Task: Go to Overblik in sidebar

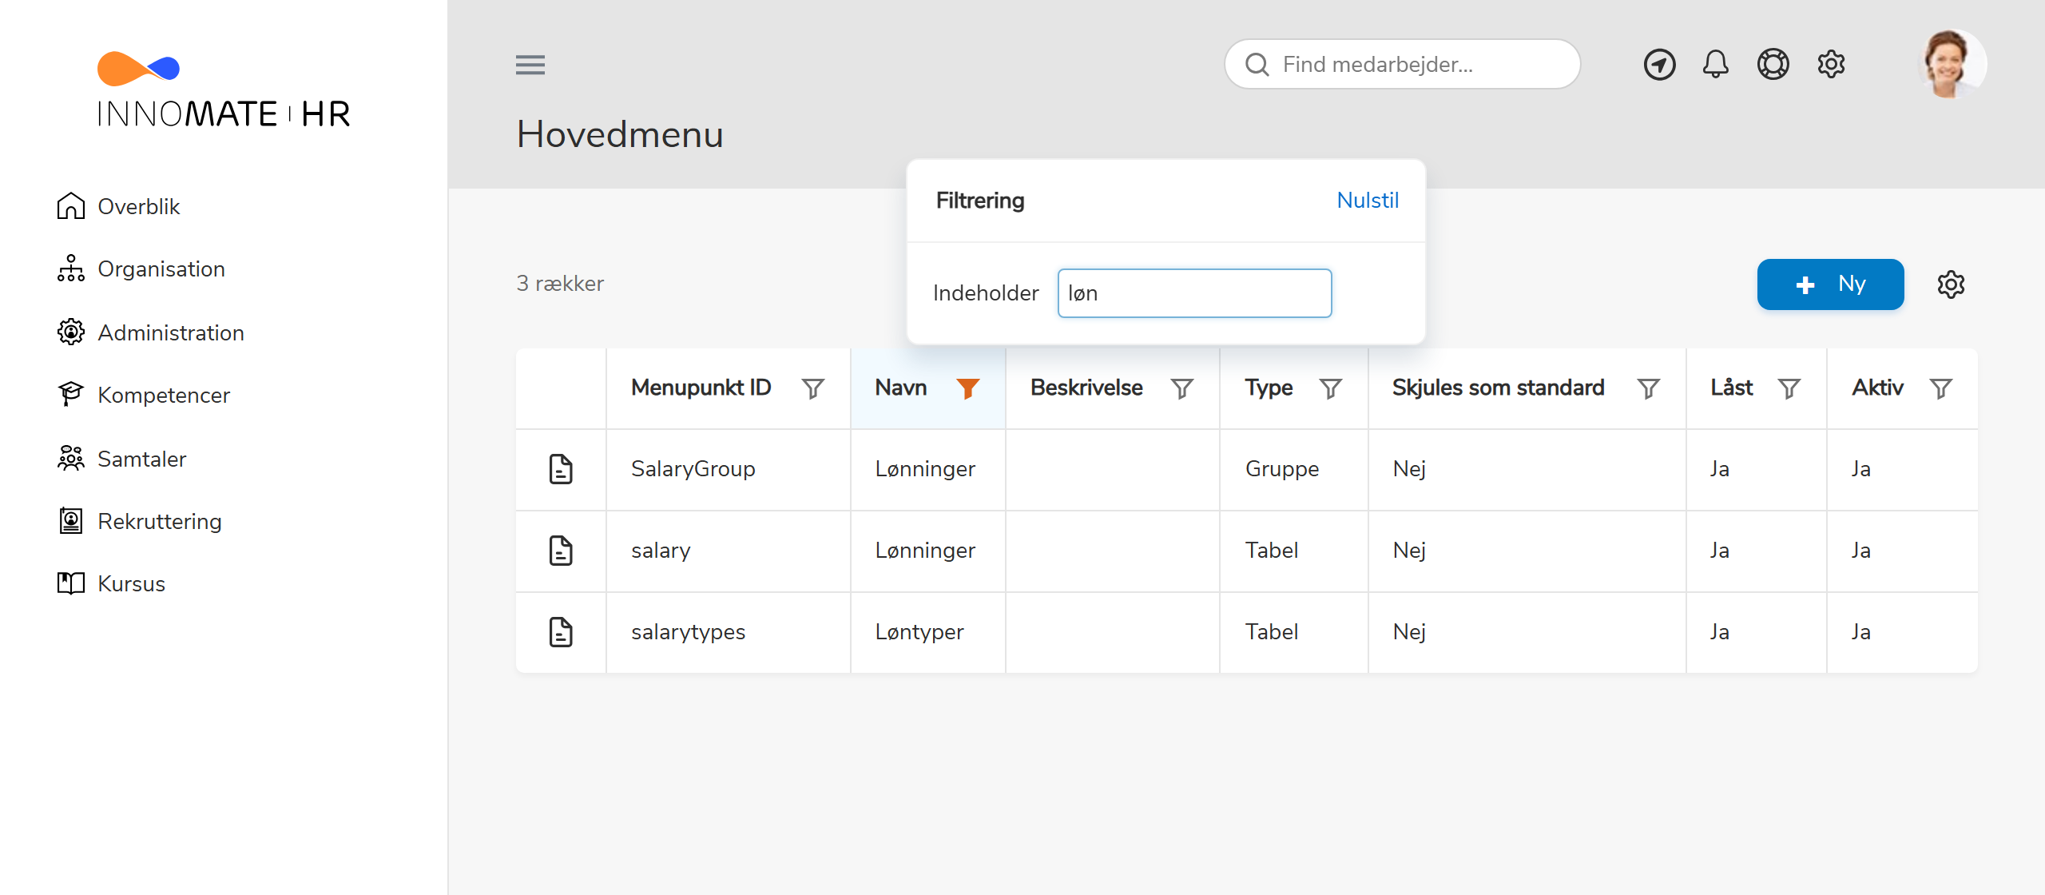Action: point(118,206)
